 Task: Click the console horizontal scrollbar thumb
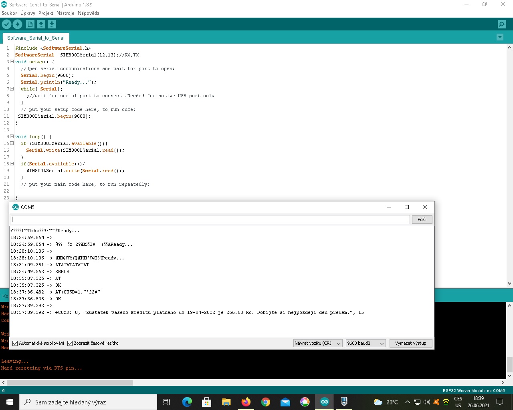(70, 382)
